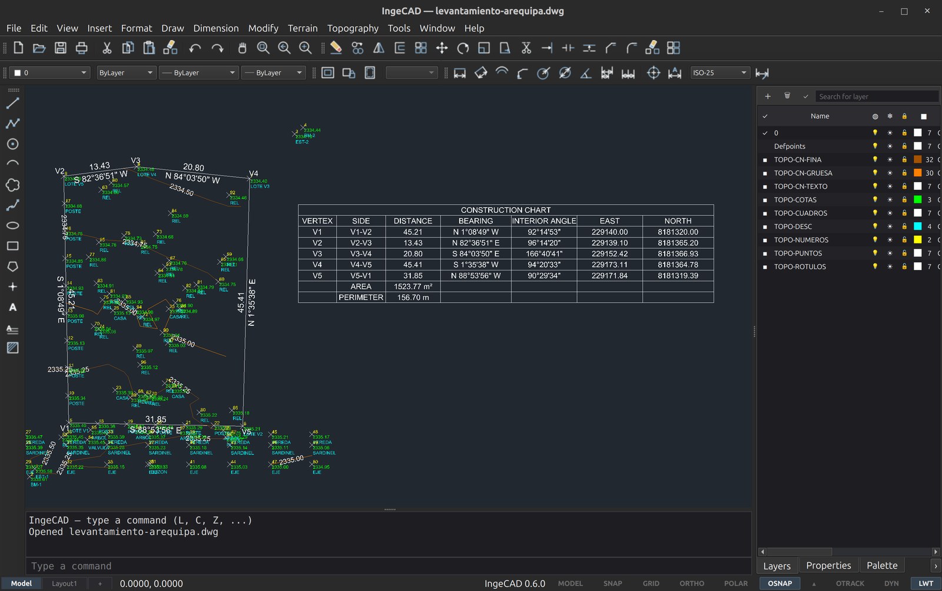Toggle ORTHO mode in the status bar
This screenshot has height=591, width=942.
(x=692, y=583)
